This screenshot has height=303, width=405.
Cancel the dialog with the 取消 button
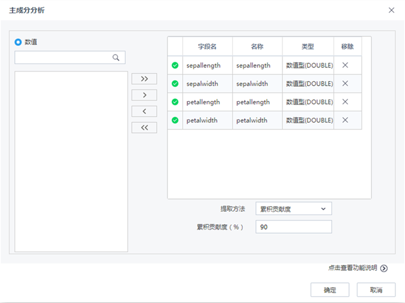(376, 290)
